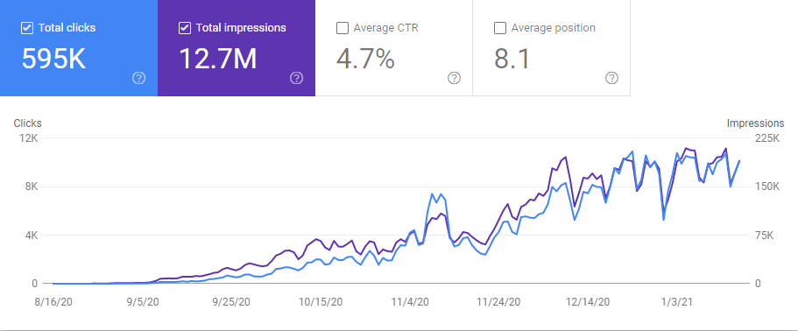Click the 11/4/20 date on chart axis
This screenshot has height=331, width=798.
point(411,302)
